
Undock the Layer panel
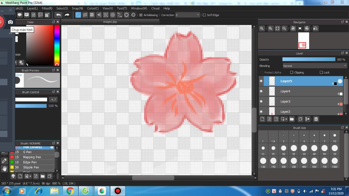(342, 53)
